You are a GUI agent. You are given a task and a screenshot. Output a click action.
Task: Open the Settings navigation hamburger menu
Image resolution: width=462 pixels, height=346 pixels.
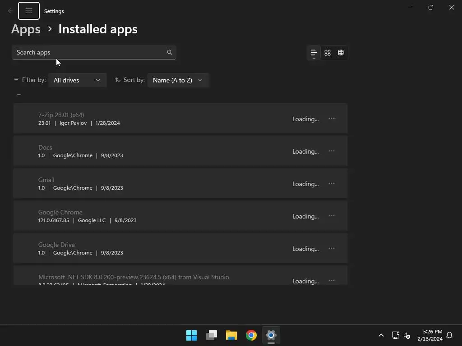tap(28, 11)
